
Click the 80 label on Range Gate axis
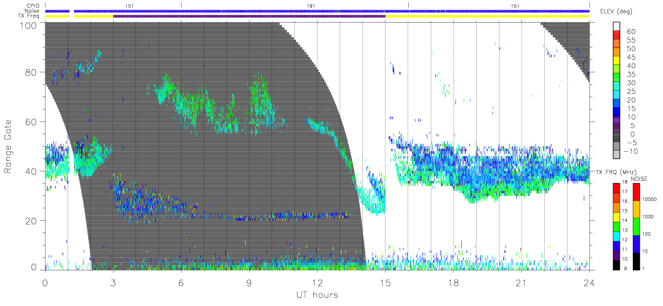coord(30,72)
